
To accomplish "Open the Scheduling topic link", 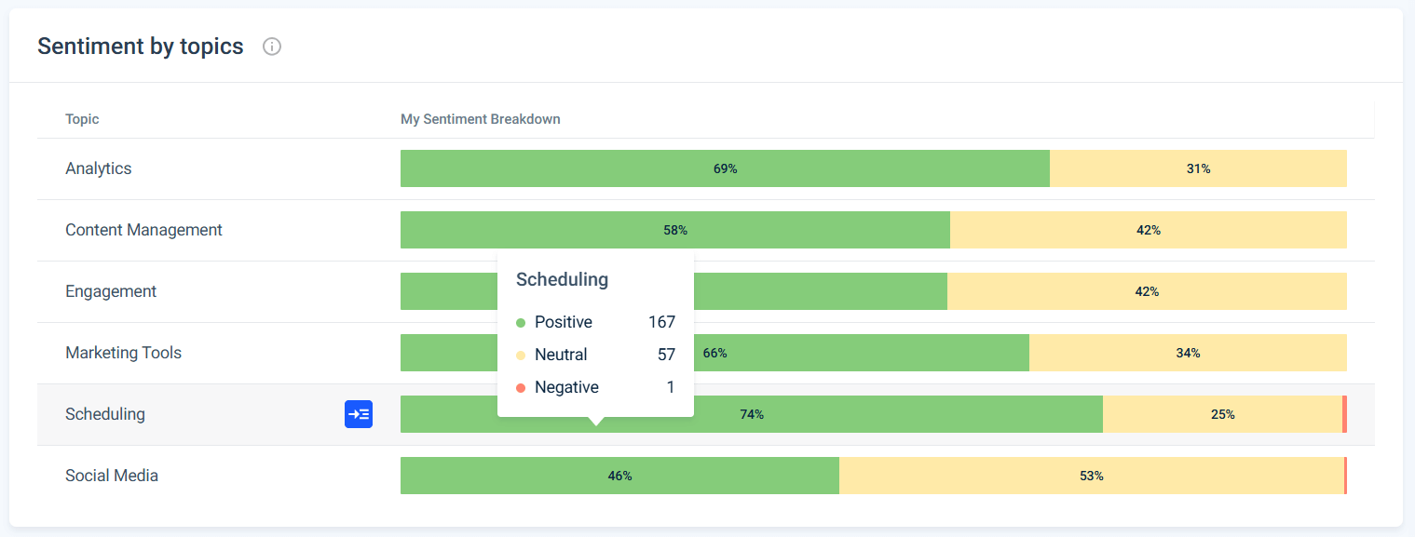I will point(104,414).
